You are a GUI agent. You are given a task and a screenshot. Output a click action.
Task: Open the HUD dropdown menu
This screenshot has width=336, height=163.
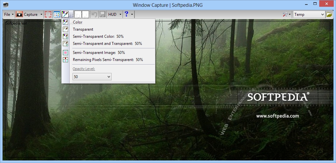coord(115,15)
